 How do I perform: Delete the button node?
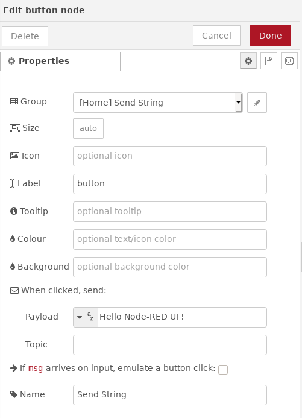tap(25, 36)
